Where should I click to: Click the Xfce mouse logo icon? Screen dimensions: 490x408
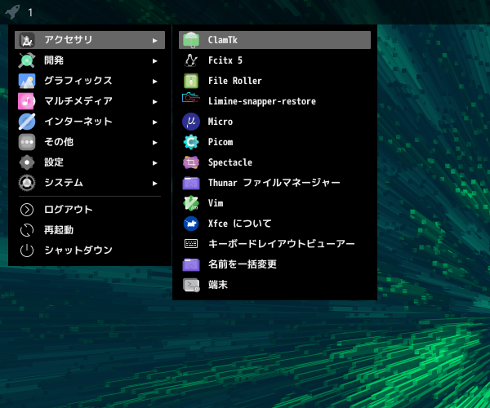tap(191, 224)
